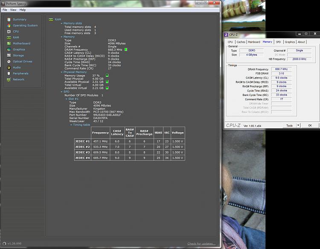The width and height of the screenshot is (320, 249).
Task: Collapse the Slot #1 node
Action: coord(66,99)
